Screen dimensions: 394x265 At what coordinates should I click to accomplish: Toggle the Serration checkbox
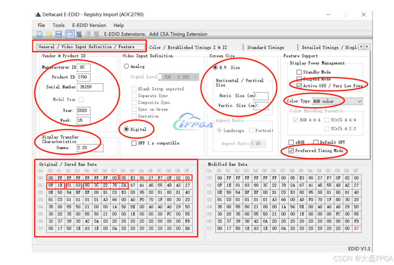[x=134, y=116]
